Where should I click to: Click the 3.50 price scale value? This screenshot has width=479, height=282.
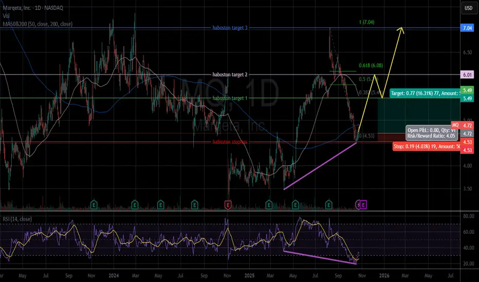coord(467,189)
